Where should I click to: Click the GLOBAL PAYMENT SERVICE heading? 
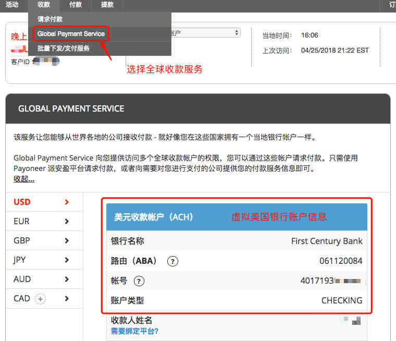(x=71, y=108)
